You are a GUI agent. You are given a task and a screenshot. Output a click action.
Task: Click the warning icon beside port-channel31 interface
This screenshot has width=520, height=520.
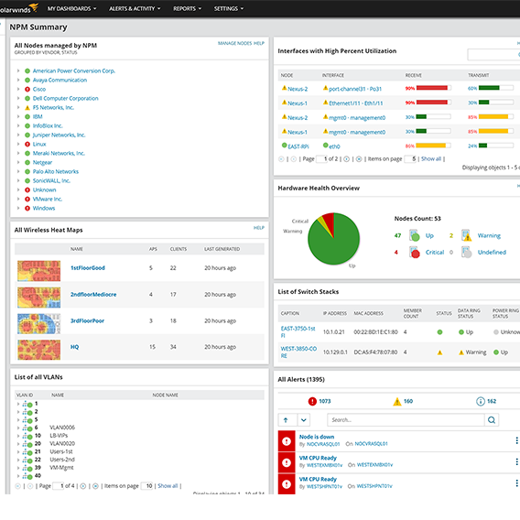pyautogui.click(x=325, y=88)
